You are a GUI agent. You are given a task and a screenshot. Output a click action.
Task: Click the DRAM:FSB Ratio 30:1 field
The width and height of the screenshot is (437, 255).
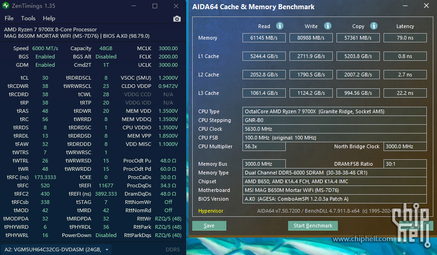tap(405, 164)
